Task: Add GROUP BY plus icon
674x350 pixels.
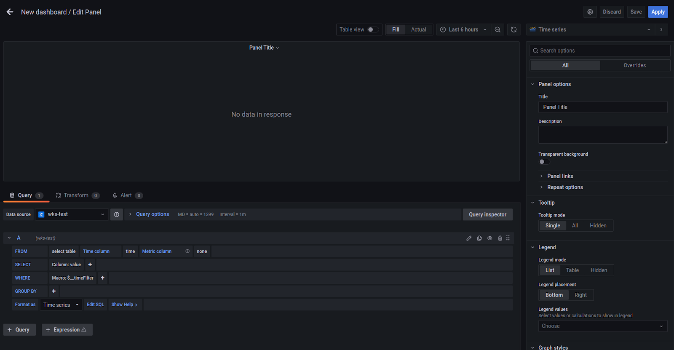Action: [53, 291]
